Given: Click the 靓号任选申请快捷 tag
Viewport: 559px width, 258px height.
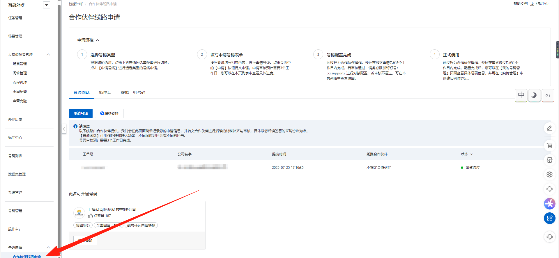Looking at the screenshot, I should 141,225.
